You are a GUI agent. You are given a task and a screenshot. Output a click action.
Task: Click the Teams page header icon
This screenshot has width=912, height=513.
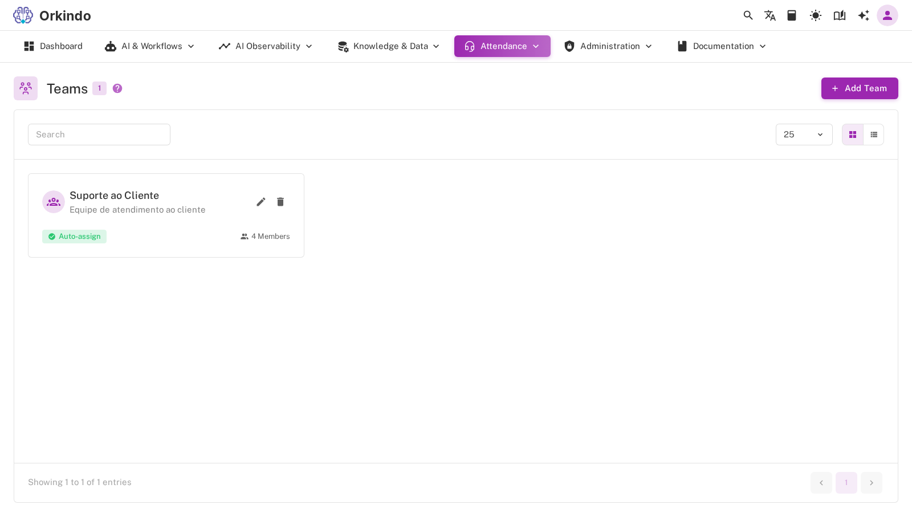click(26, 88)
